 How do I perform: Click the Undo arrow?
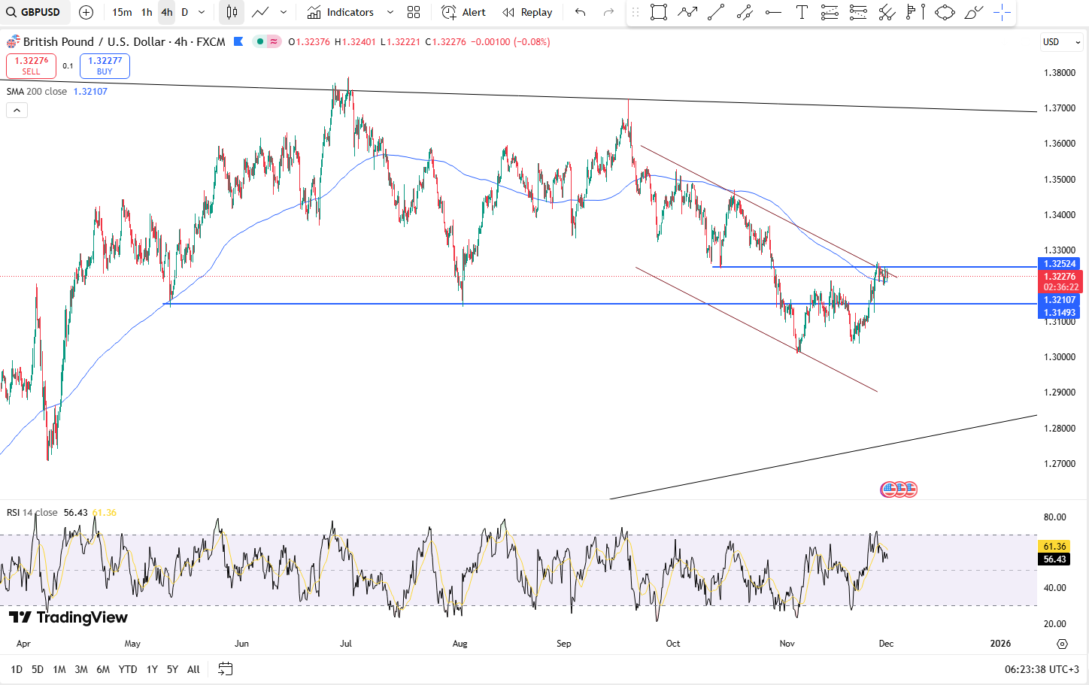(580, 12)
